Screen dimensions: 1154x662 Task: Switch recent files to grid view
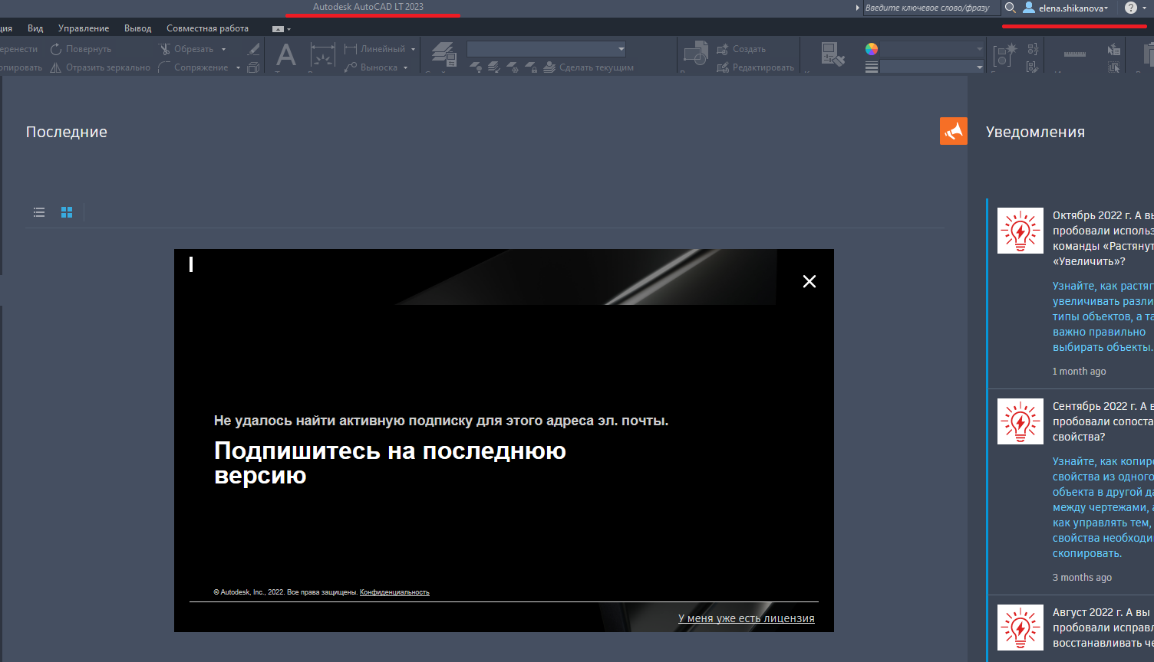[x=67, y=212]
